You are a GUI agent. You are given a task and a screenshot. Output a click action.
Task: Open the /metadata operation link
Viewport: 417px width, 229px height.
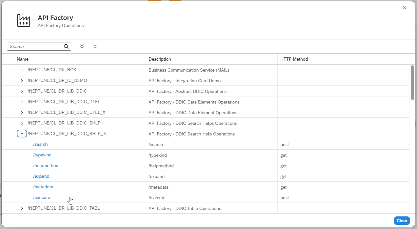tap(43, 187)
